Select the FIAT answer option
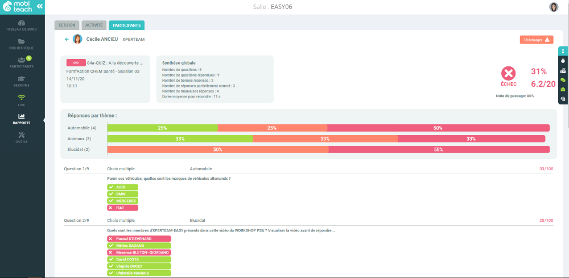 click(x=123, y=208)
